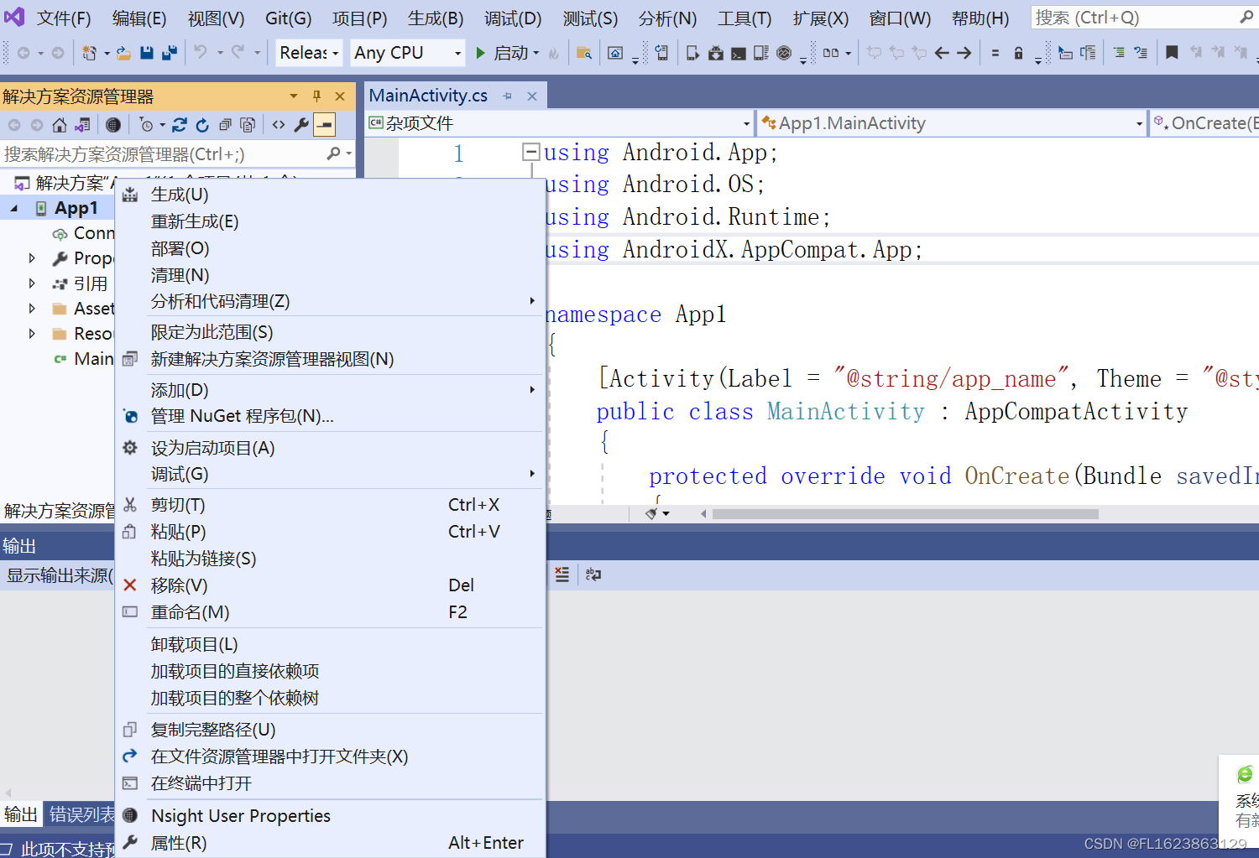Click the Home icon in Solution Explorer

click(x=59, y=124)
